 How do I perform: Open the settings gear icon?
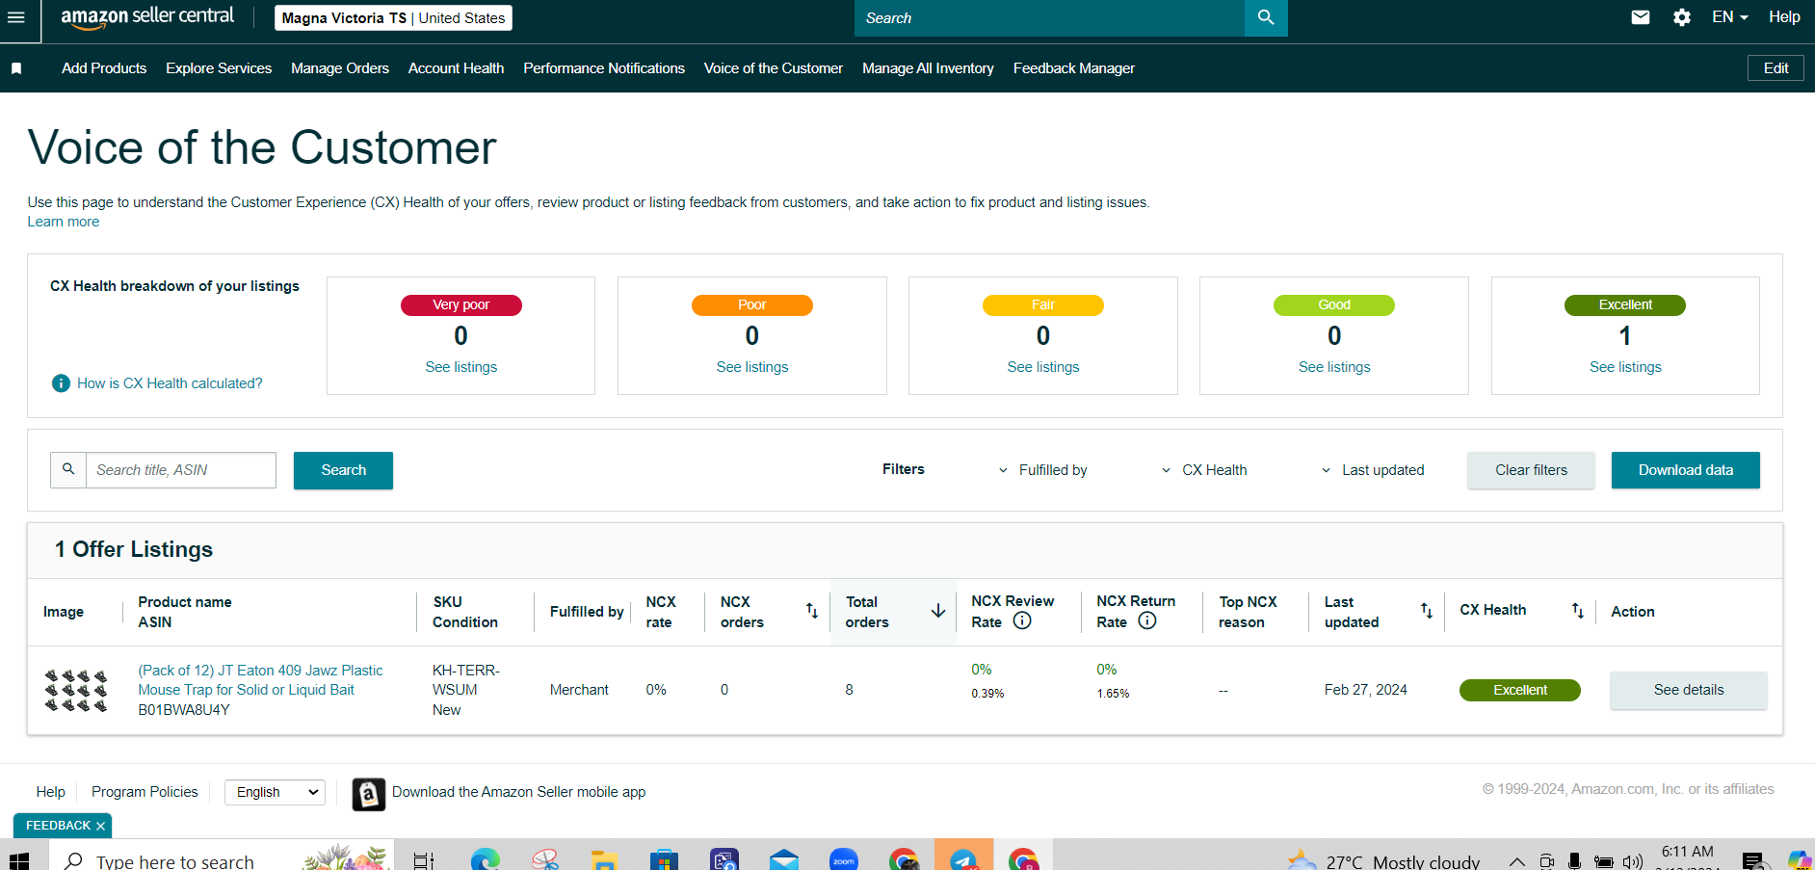1682,17
